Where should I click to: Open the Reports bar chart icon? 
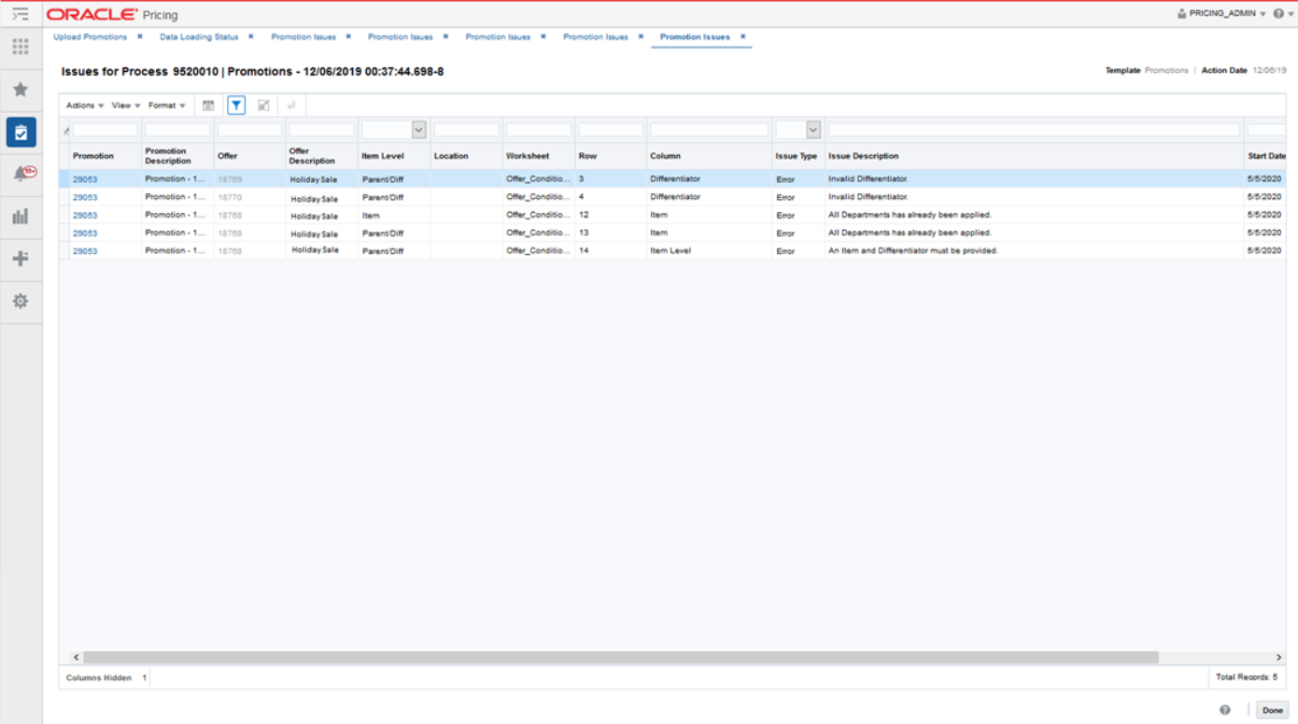click(x=21, y=217)
